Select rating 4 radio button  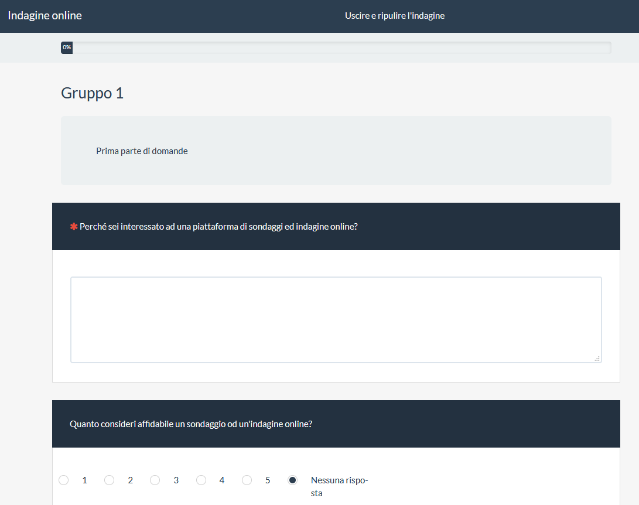201,480
